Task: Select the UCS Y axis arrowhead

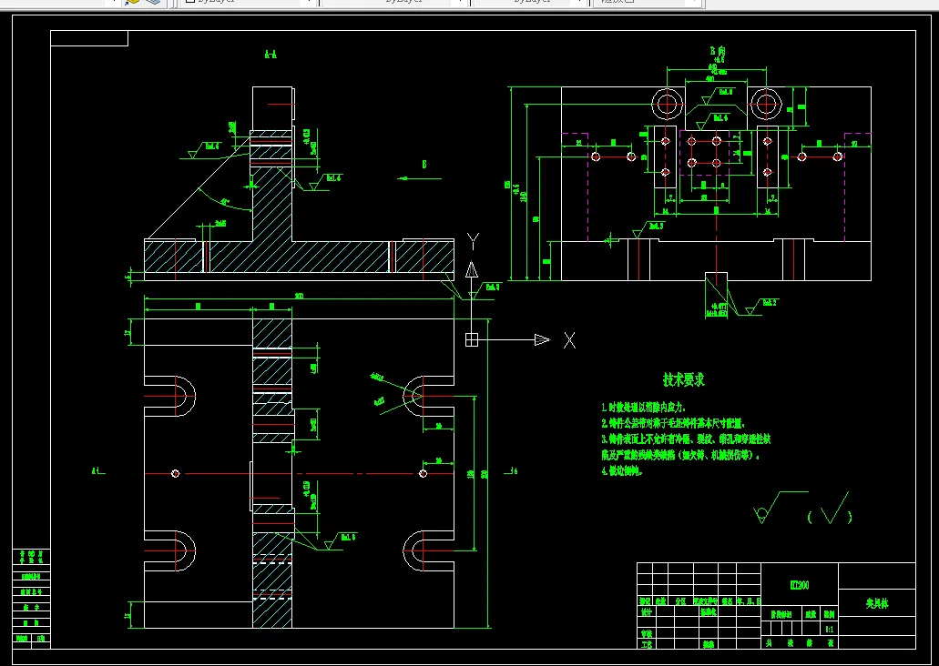Action: 472,270
